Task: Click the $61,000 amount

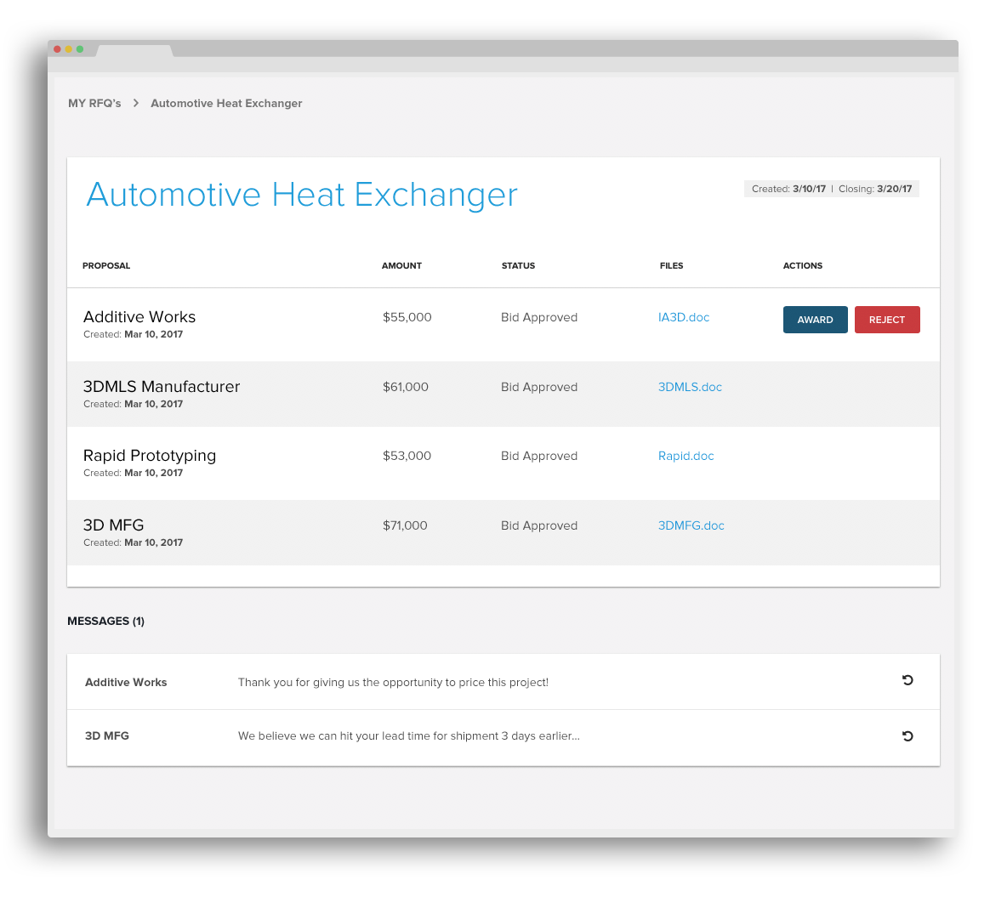Action: [x=405, y=387]
